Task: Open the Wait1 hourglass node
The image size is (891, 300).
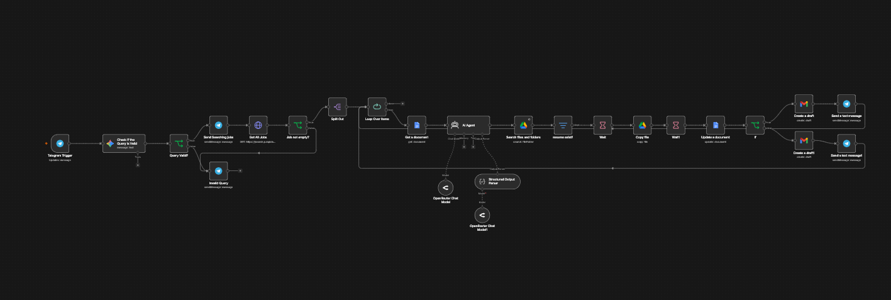Action: [x=676, y=125]
